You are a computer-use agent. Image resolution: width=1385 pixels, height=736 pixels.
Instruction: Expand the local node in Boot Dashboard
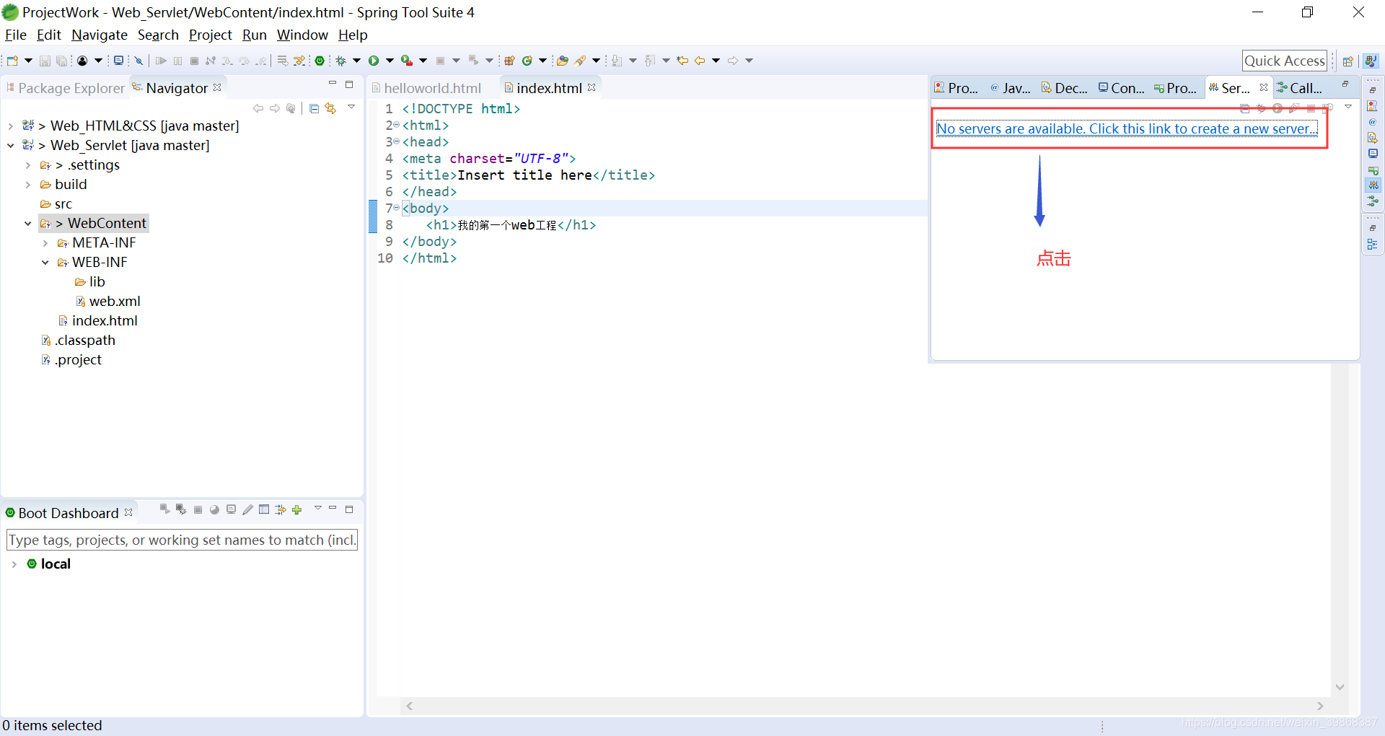coord(14,564)
